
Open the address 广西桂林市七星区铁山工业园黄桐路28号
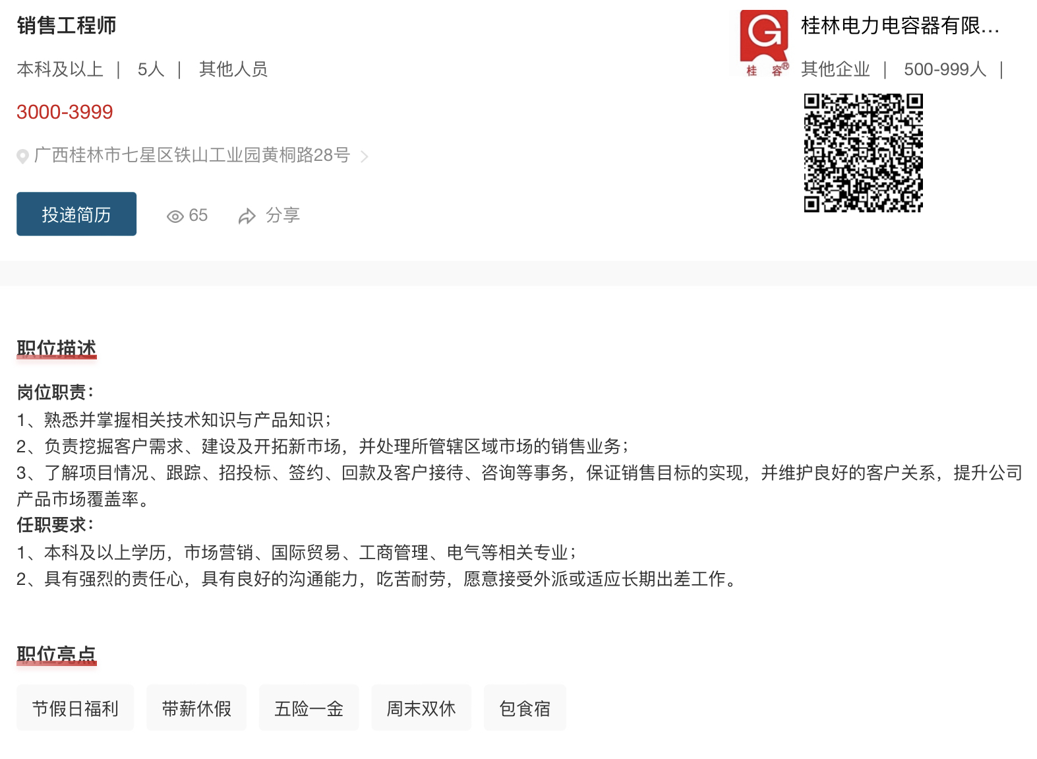click(x=192, y=155)
